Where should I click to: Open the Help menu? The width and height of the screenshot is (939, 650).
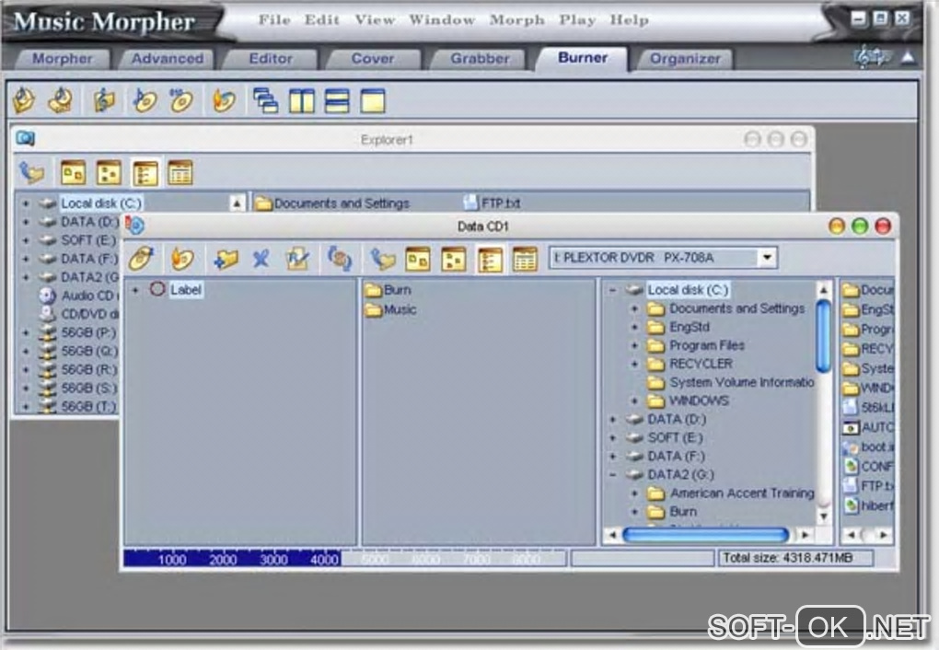[629, 19]
